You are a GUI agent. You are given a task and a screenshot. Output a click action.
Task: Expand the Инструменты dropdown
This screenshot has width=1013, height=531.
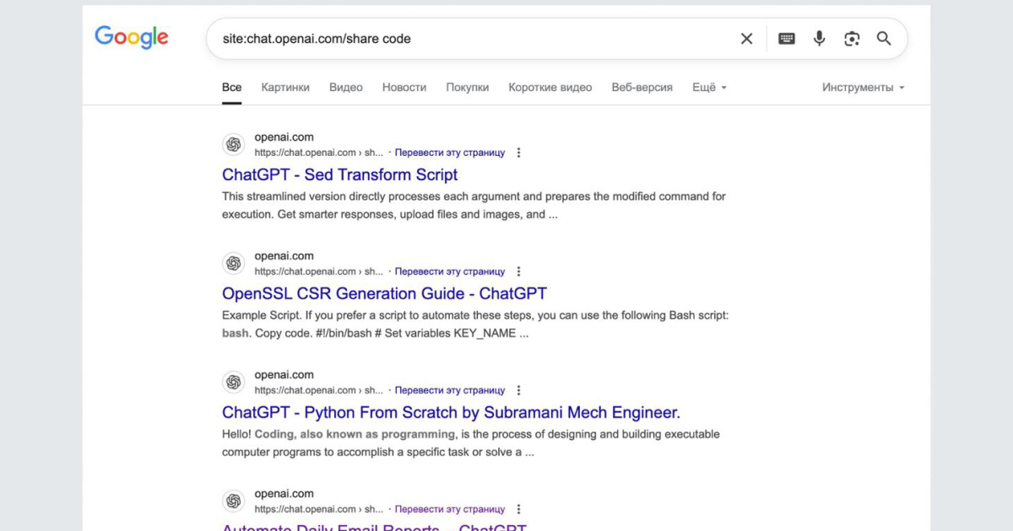point(864,87)
